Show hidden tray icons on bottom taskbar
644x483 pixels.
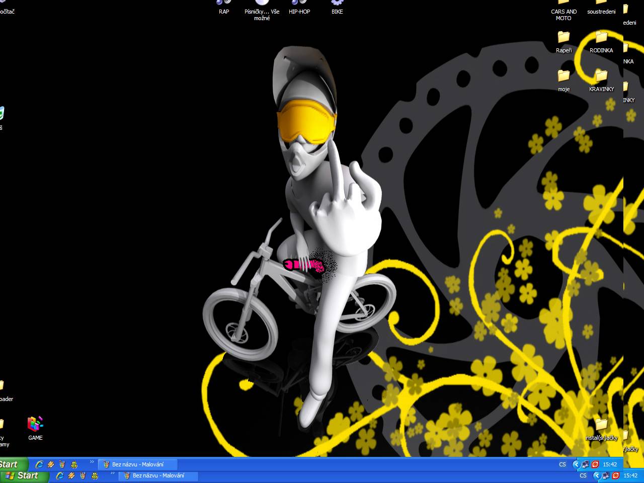point(597,476)
